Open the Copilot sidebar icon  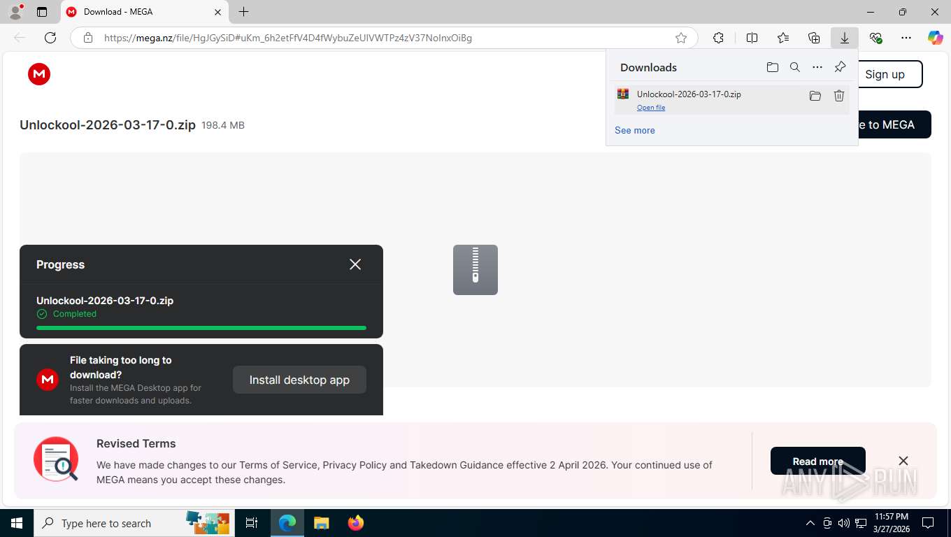(x=936, y=38)
